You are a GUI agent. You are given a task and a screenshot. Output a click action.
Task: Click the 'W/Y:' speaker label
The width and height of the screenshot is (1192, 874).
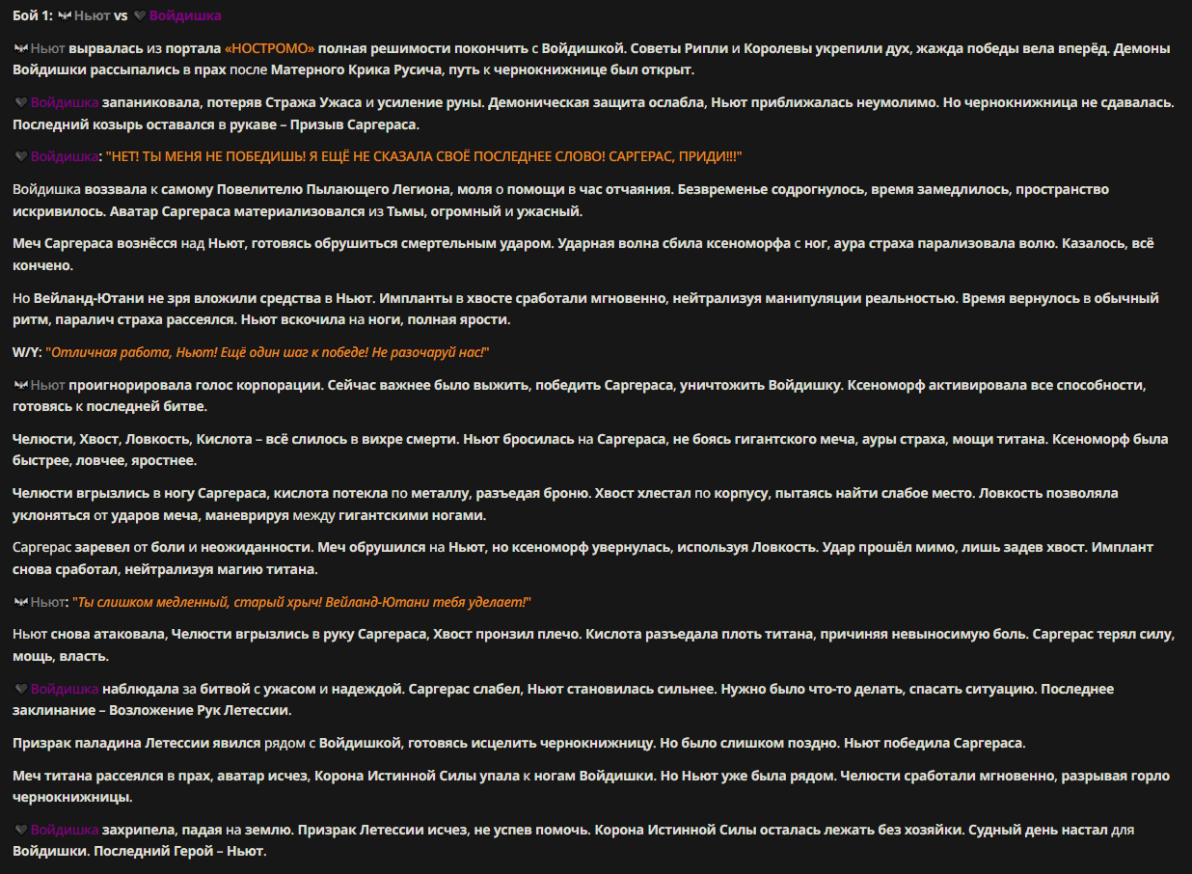(27, 352)
